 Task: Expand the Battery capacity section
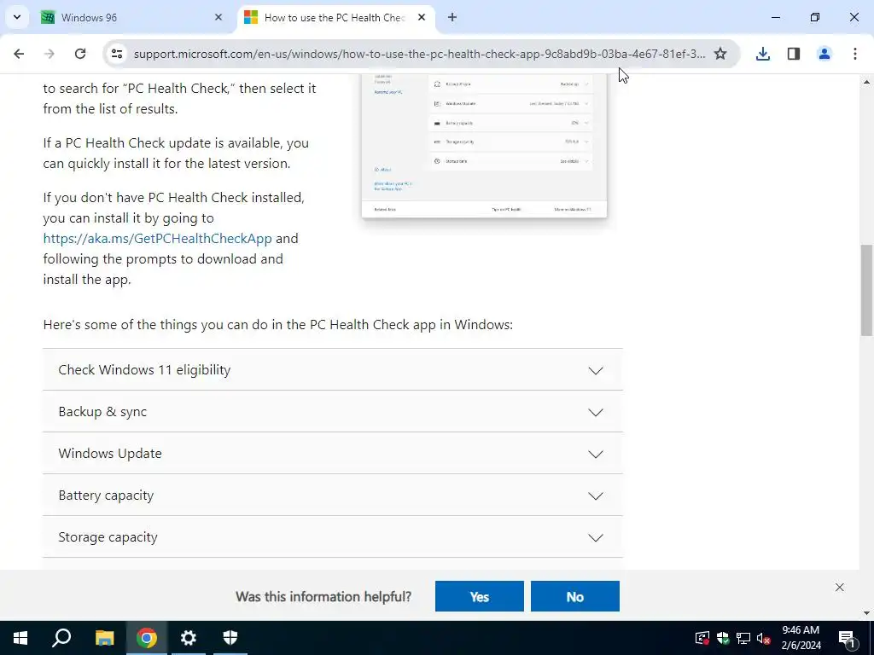click(x=332, y=496)
